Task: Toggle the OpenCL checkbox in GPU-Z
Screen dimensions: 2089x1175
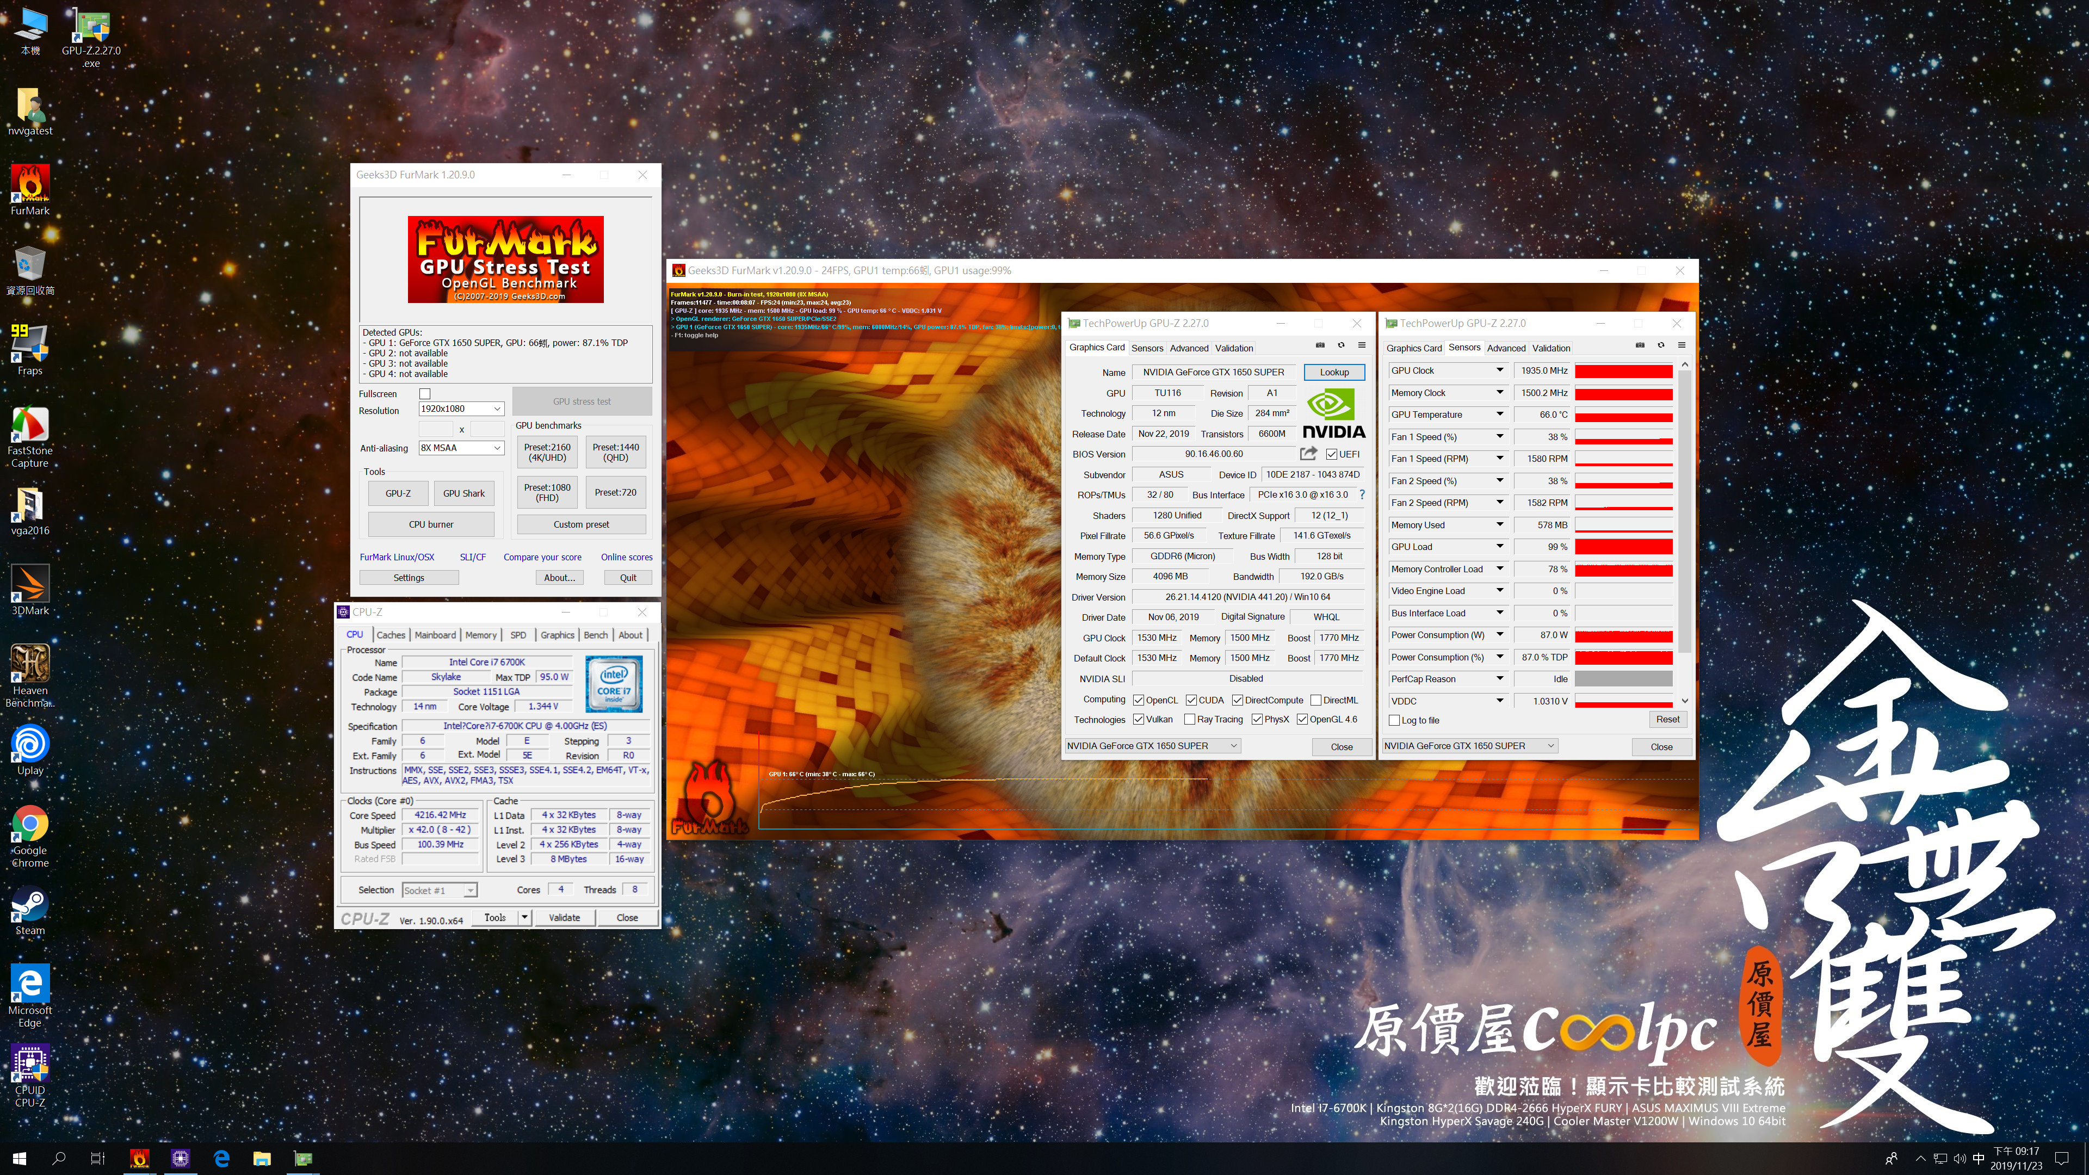Action: pyautogui.click(x=1139, y=700)
